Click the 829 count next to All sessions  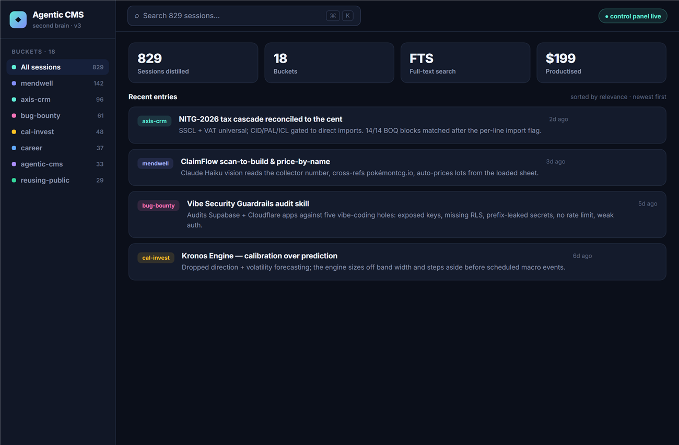tap(98, 67)
